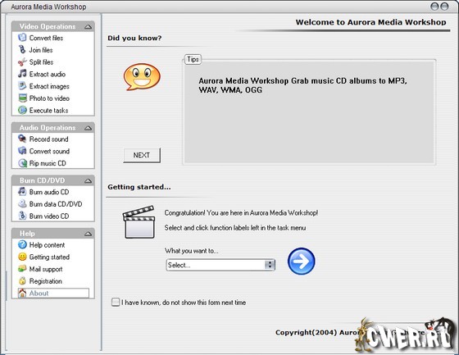Click the Join files icon
Viewport: 459px width, 355px height.
(x=22, y=49)
